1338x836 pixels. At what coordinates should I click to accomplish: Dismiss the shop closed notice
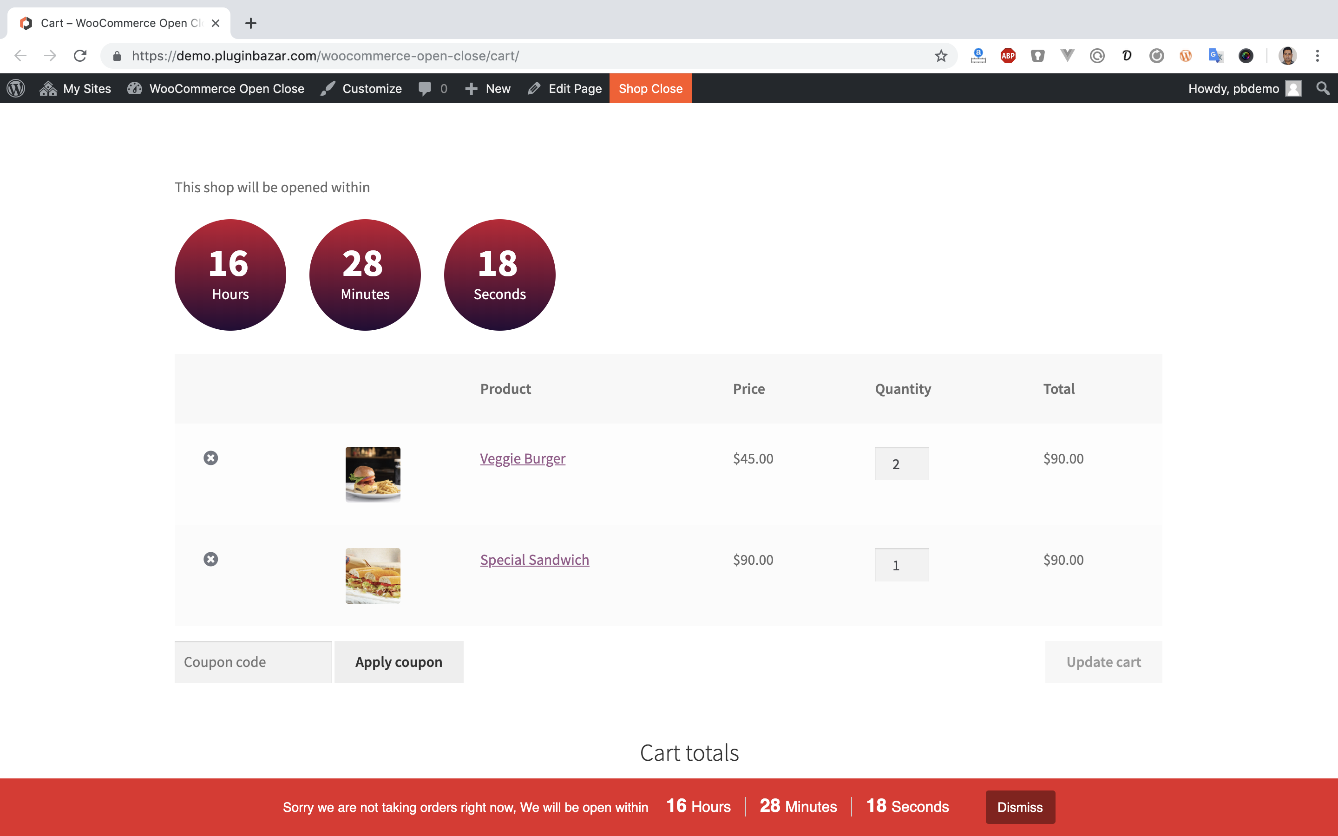pyautogui.click(x=1020, y=807)
